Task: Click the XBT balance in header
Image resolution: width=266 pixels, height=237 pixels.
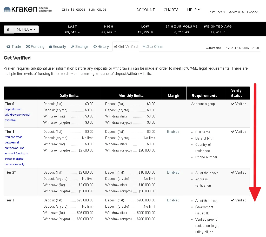Action: point(74,10)
